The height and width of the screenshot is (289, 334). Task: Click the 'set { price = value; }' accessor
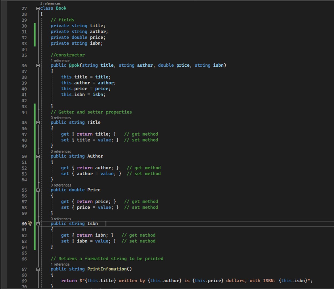(x=90, y=207)
